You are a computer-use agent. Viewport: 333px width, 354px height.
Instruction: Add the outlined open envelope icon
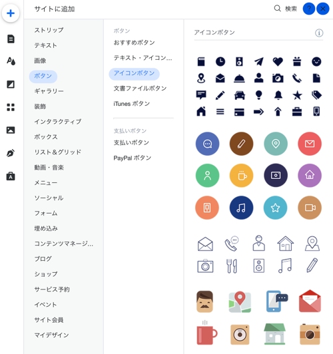pyautogui.click(x=205, y=244)
